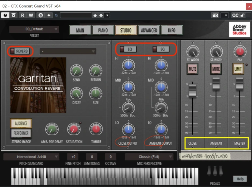Switch to the PIANO tab
This screenshot has width=252, height=187.
click(x=103, y=30)
